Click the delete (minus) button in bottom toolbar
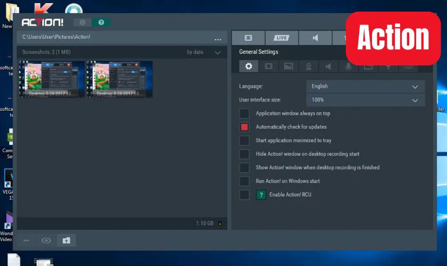The width and height of the screenshot is (447, 266). point(26,240)
